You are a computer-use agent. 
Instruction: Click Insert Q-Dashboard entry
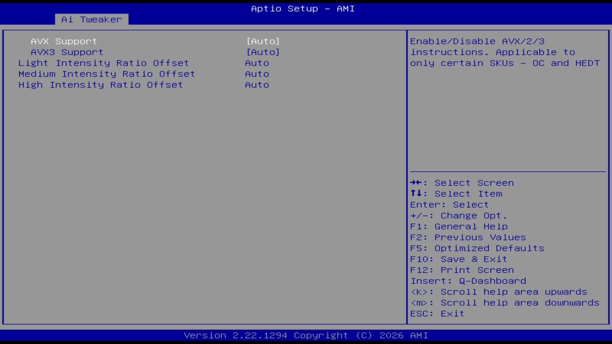coord(468,281)
